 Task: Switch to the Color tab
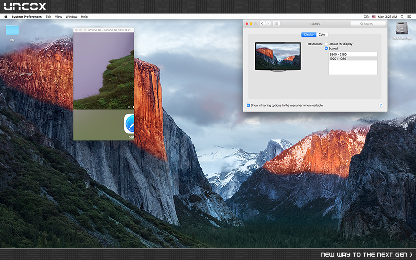[322, 35]
